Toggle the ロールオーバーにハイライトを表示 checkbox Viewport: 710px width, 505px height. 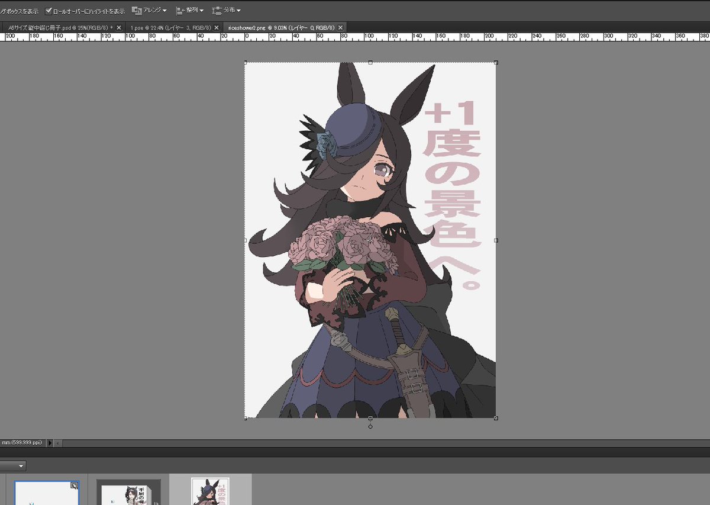pyautogui.click(x=49, y=11)
